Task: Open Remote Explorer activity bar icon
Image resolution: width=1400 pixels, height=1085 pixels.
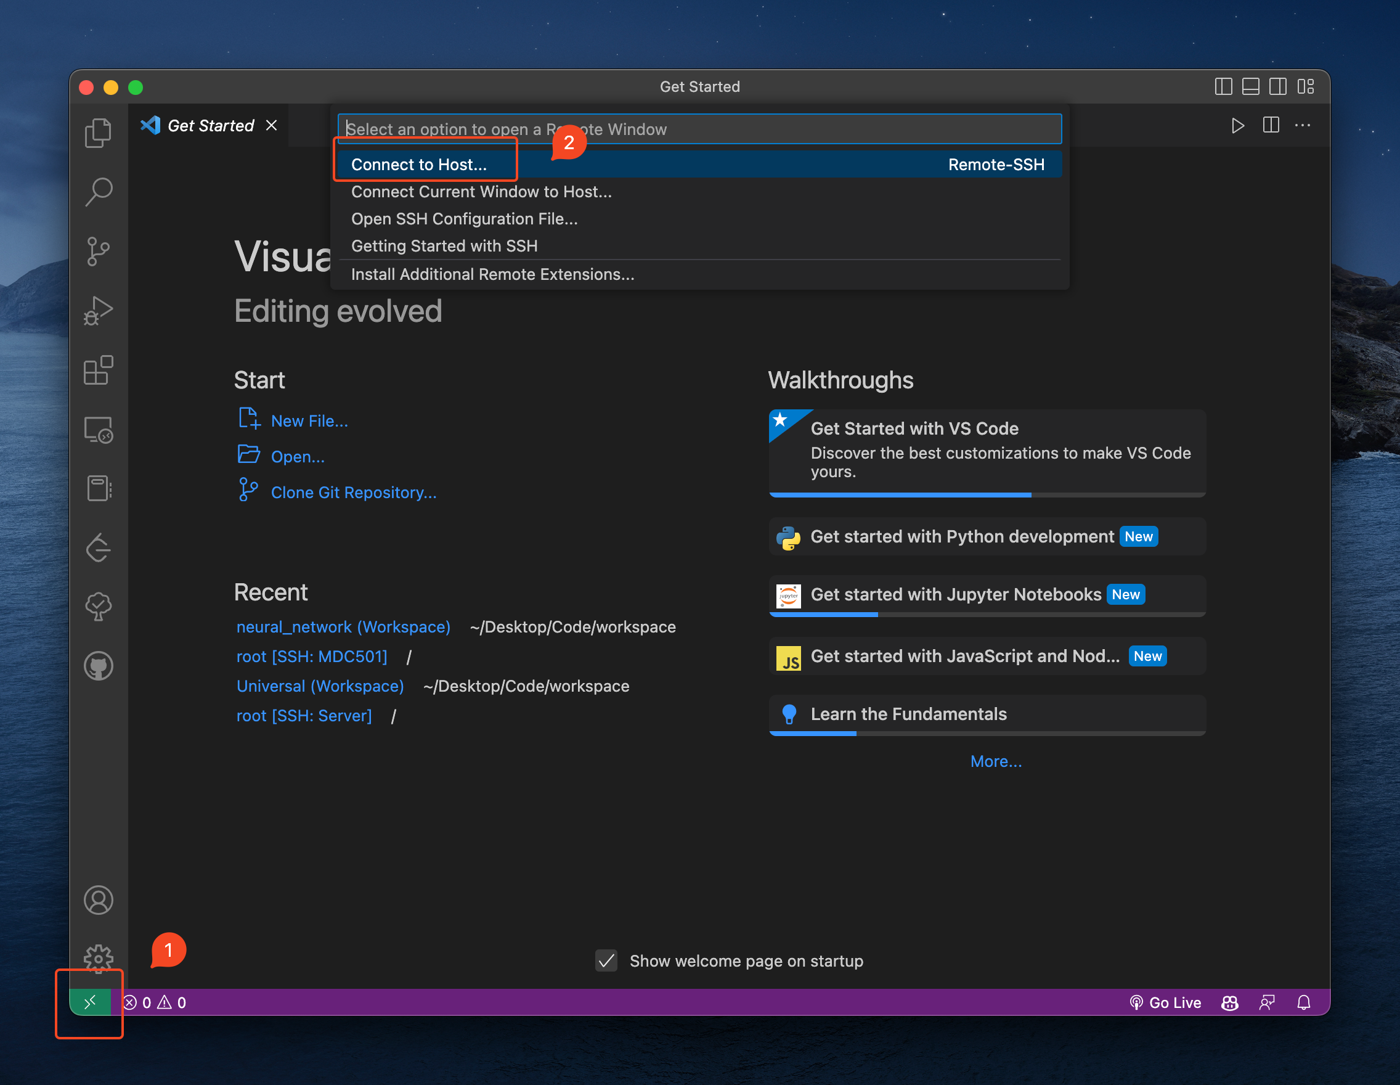Action: point(98,430)
